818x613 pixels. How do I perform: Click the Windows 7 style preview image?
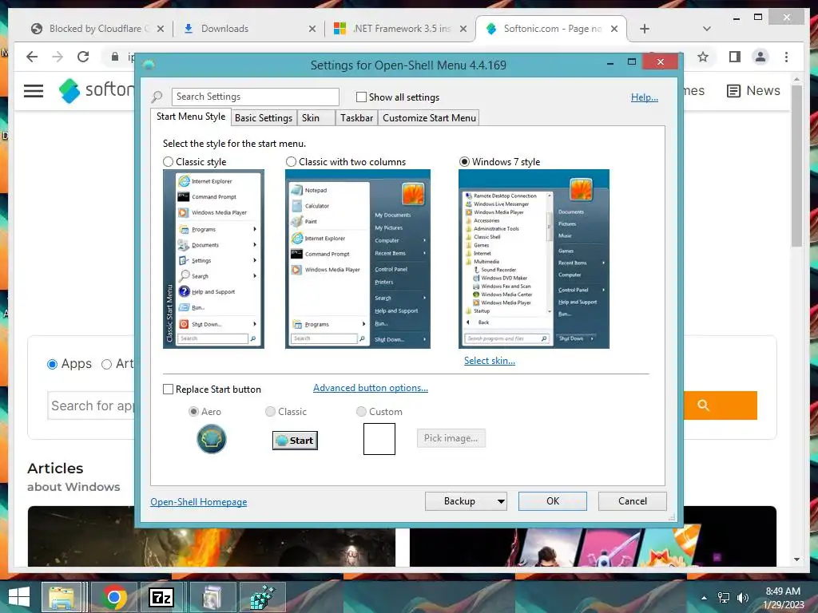tap(534, 259)
